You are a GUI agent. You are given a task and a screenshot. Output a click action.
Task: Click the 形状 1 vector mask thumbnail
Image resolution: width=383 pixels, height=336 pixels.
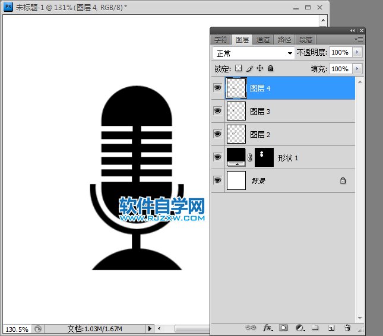pos(264,157)
